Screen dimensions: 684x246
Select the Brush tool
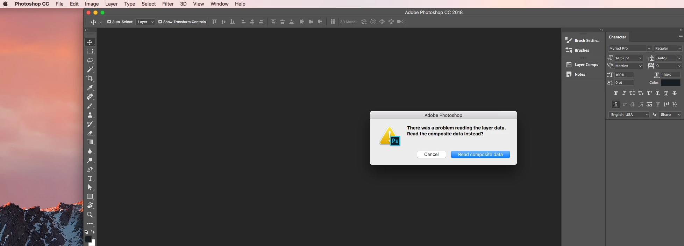tap(90, 106)
